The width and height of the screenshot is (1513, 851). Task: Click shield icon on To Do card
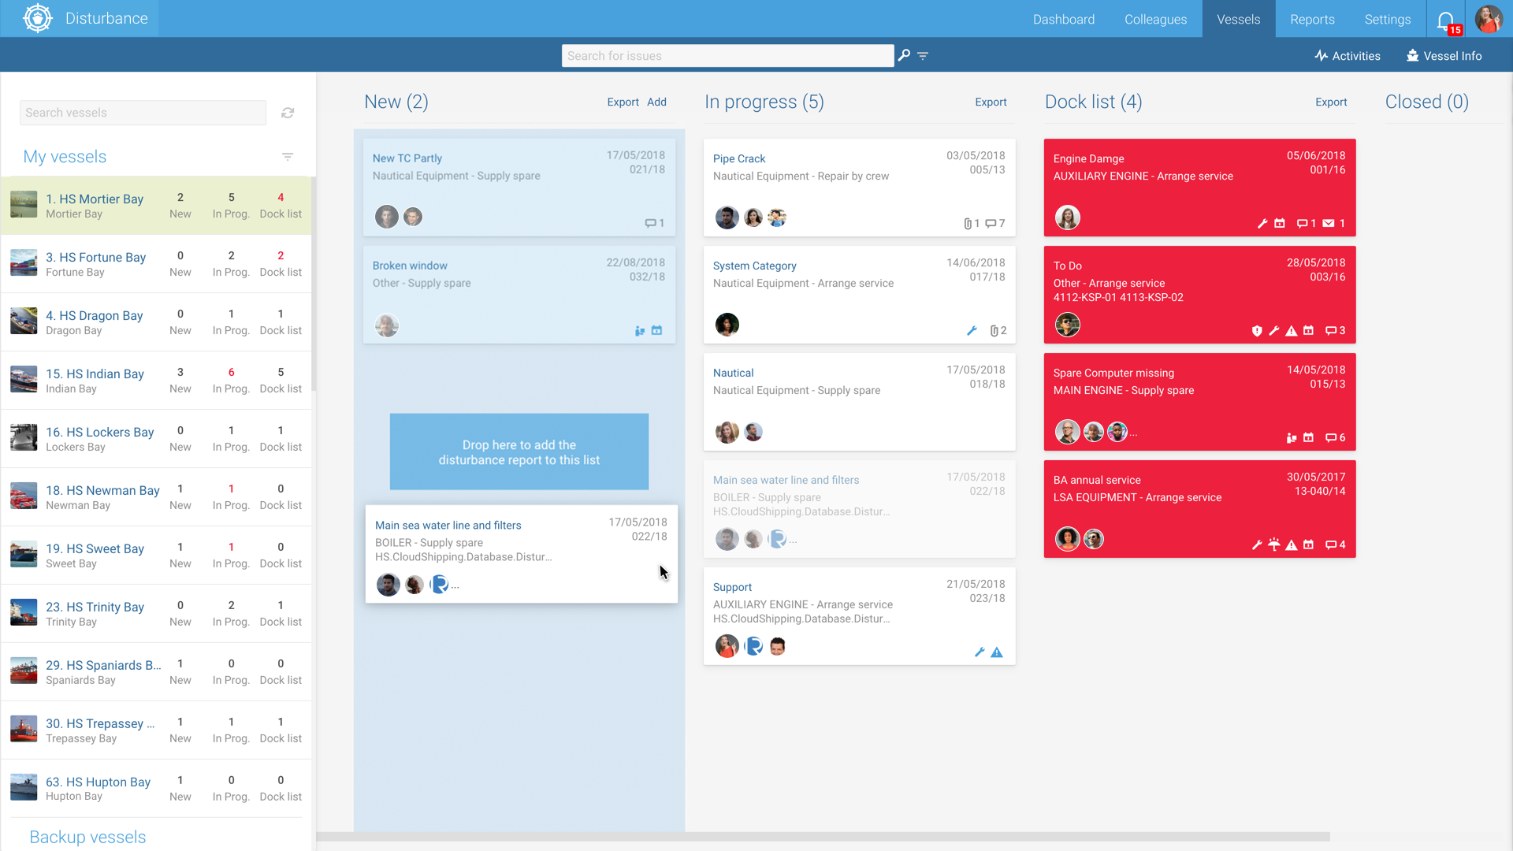[x=1257, y=331]
